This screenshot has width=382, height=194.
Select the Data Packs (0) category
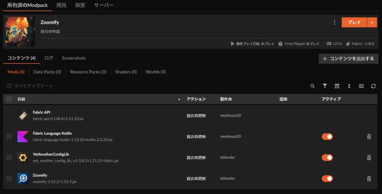click(47, 72)
